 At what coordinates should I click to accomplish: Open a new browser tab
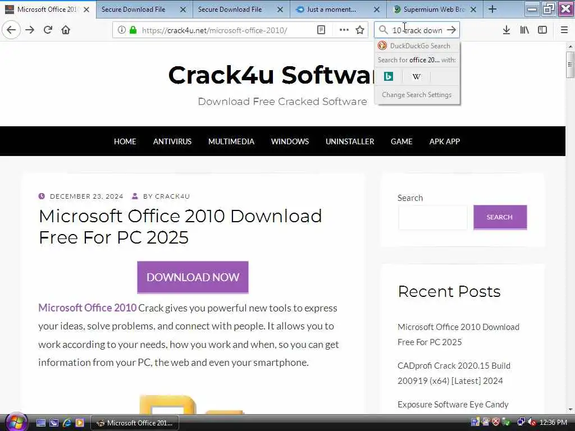492,10
